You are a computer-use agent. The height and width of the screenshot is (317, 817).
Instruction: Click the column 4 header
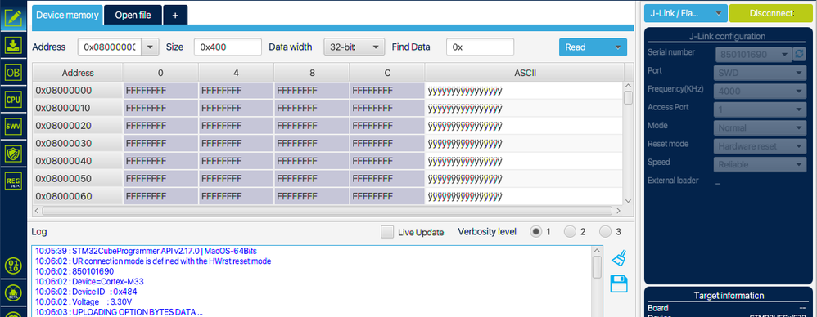pyautogui.click(x=236, y=73)
